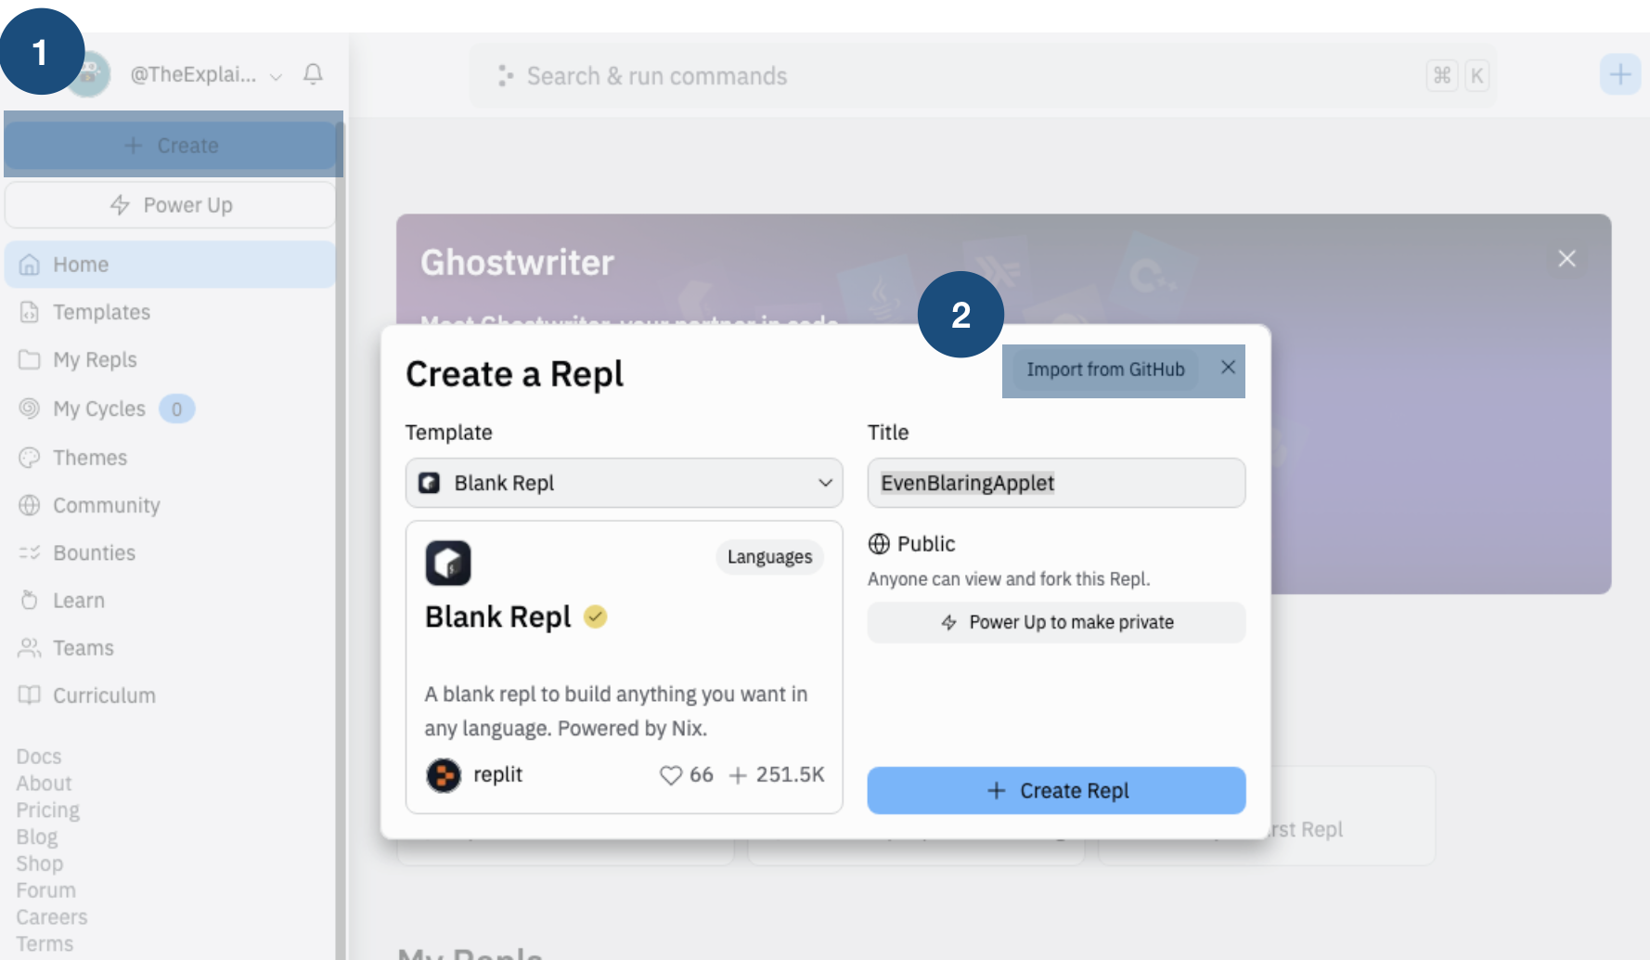
Task: Open Templates in the sidebar
Action: pyautogui.click(x=101, y=312)
